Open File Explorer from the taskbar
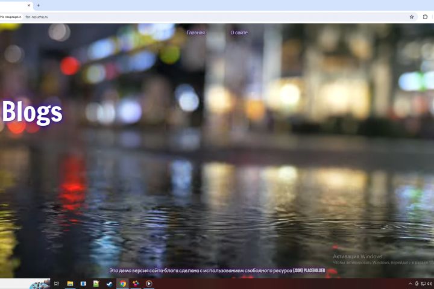 click(70, 284)
